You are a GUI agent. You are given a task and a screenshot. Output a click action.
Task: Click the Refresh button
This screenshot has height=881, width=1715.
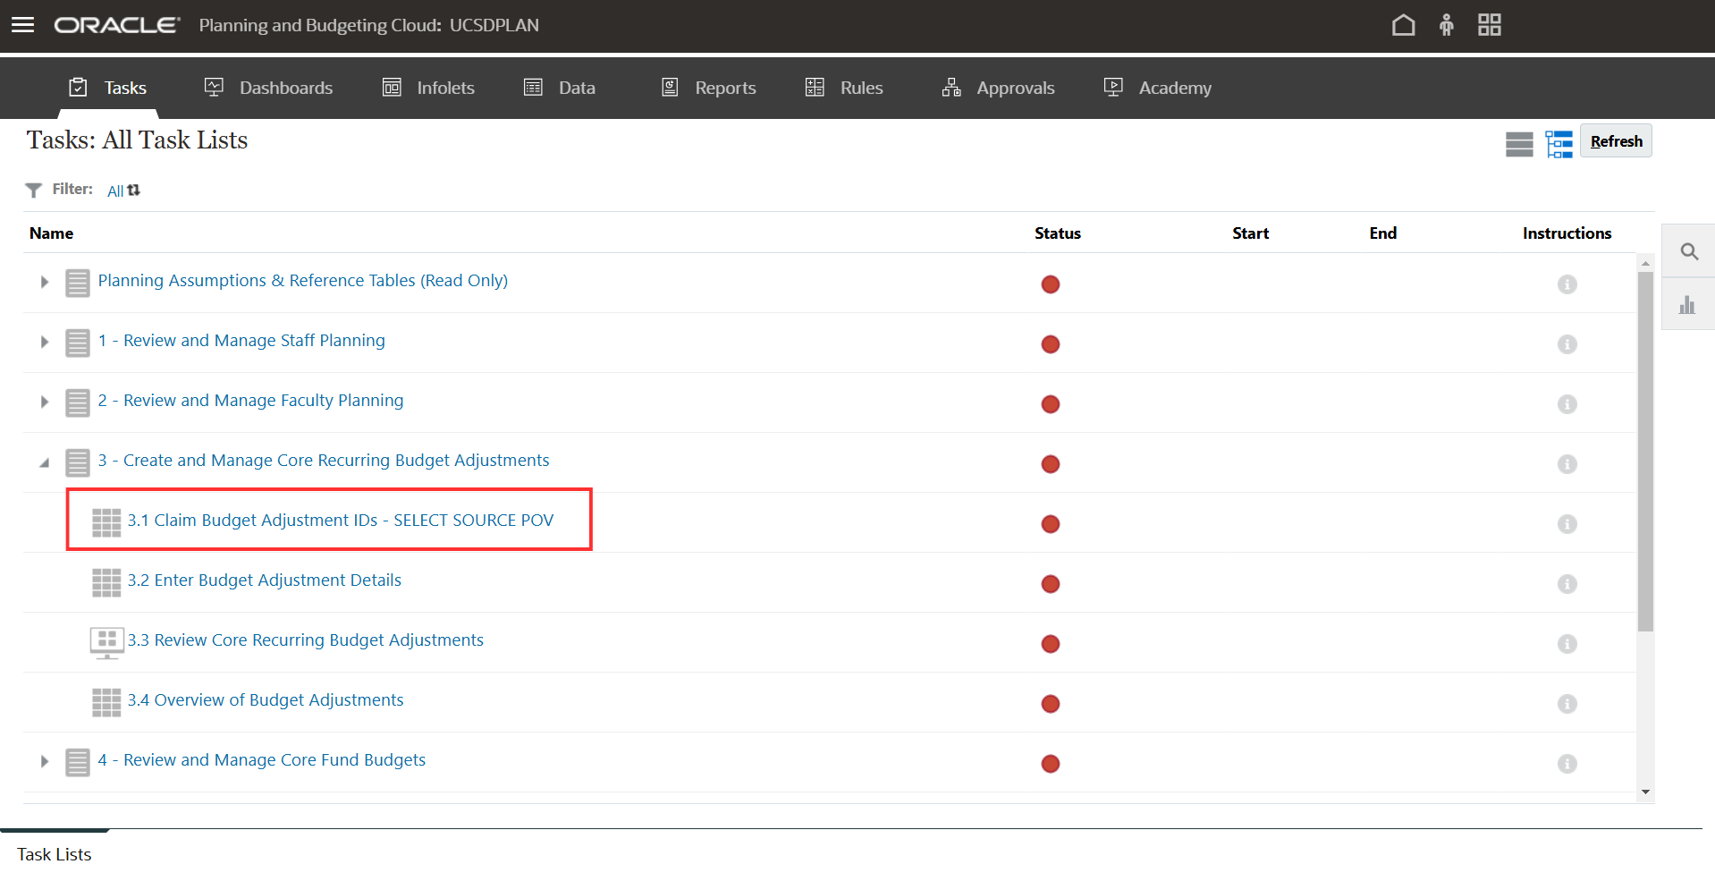coord(1616,141)
